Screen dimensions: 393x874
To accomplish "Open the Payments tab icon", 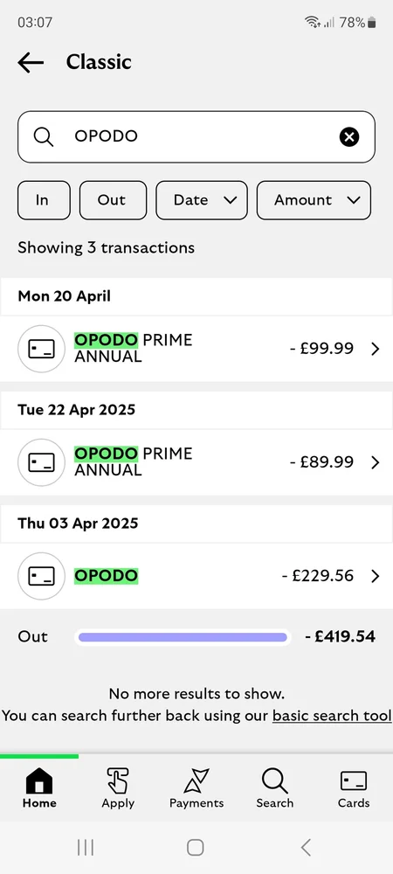I will click(x=196, y=780).
